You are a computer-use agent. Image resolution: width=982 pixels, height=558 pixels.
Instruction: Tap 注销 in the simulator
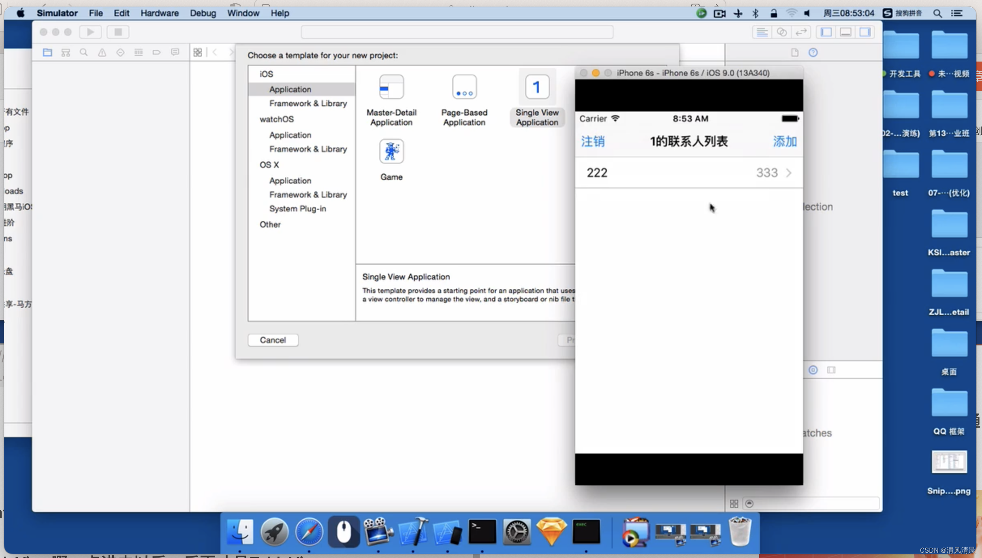593,141
